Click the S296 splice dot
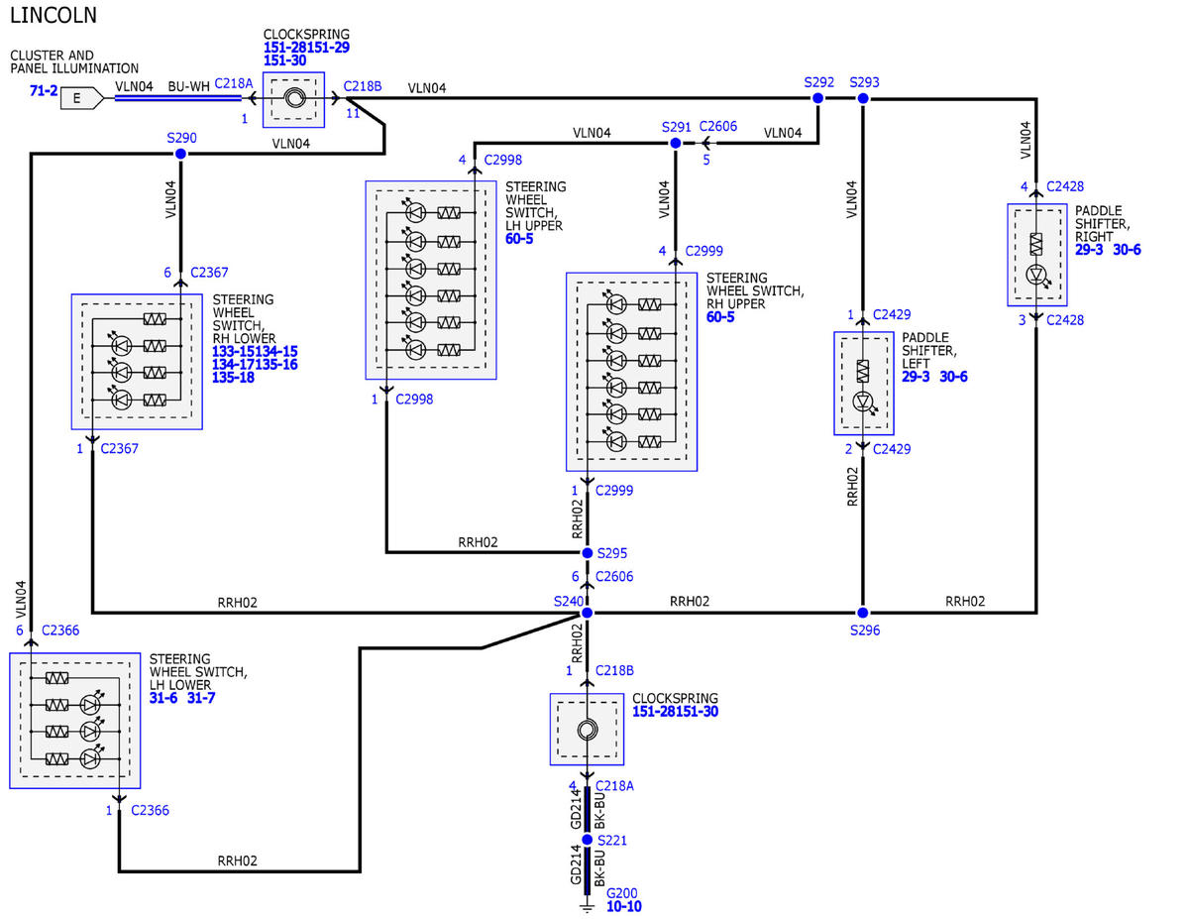The height and width of the screenshot is (919, 1189). [x=863, y=613]
